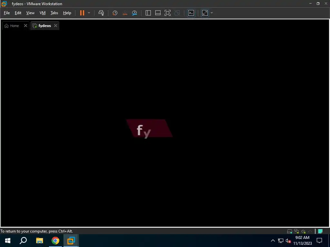This screenshot has height=247, width=330.
Task: Open Windows taskbar search
Action: tap(23, 241)
